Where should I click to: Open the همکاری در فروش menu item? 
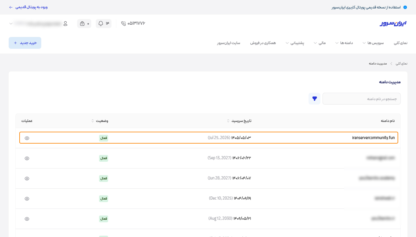pos(263,43)
